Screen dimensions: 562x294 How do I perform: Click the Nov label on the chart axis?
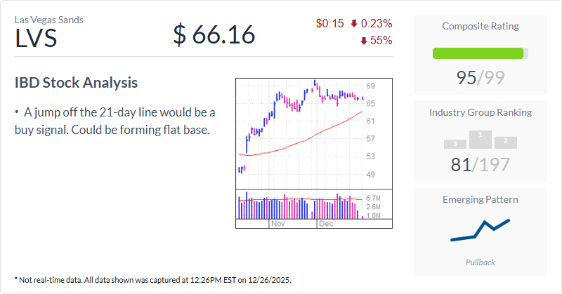tap(277, 224)
